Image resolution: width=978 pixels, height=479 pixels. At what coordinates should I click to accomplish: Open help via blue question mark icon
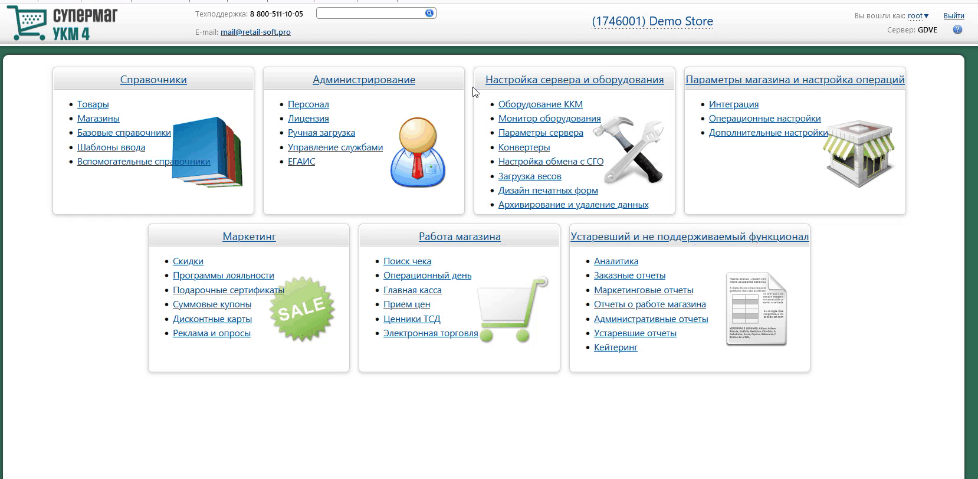pos(957,29)
